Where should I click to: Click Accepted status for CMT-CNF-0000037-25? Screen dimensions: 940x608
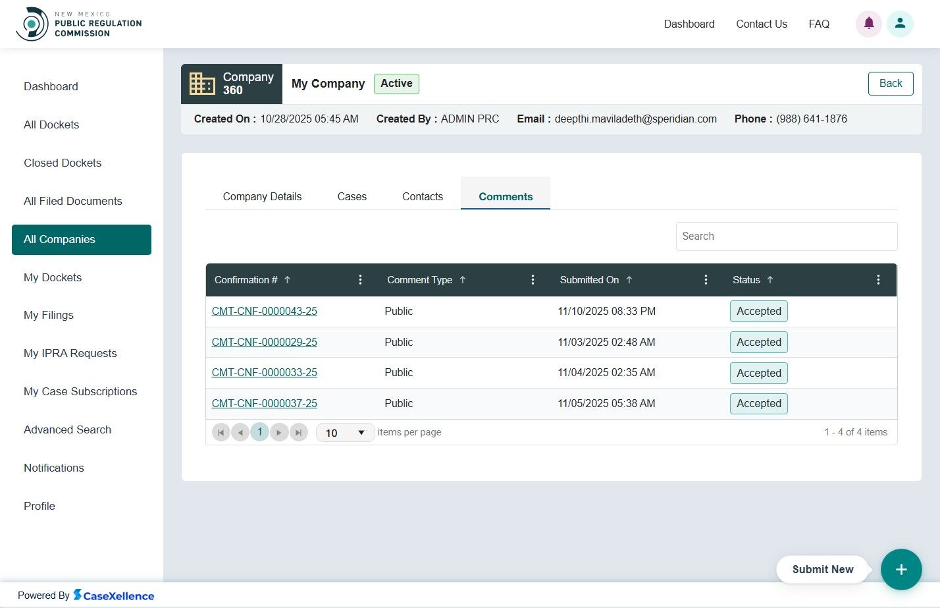pyautogui.click(x=759, y=404)
